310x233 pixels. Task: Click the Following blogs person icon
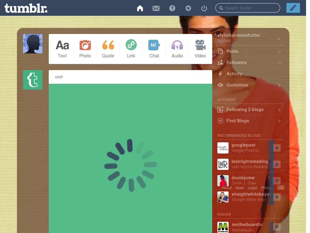point(220,109)
